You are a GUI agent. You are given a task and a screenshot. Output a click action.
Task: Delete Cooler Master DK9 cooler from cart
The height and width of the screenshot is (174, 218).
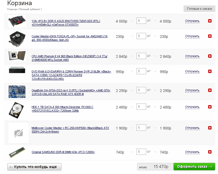pos(210,36)
